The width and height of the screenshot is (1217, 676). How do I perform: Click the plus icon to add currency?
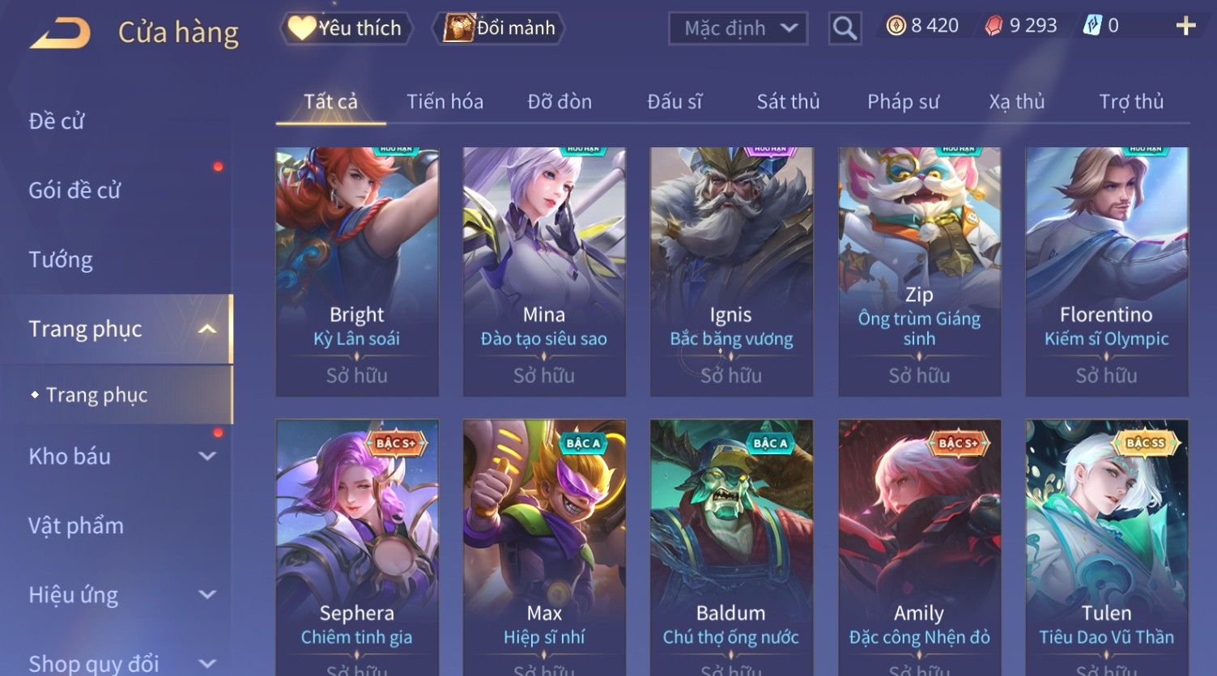(1185, 27)
